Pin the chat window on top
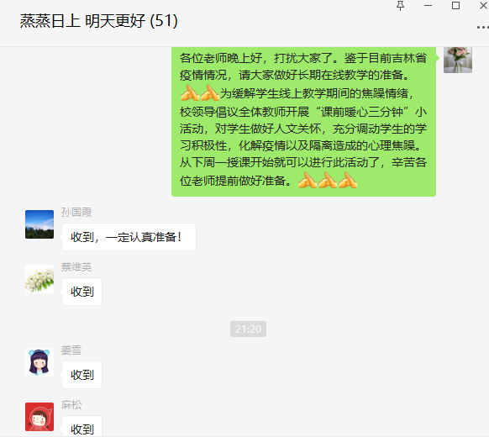Viewport: 489px width, 437px height. point(401,6)
